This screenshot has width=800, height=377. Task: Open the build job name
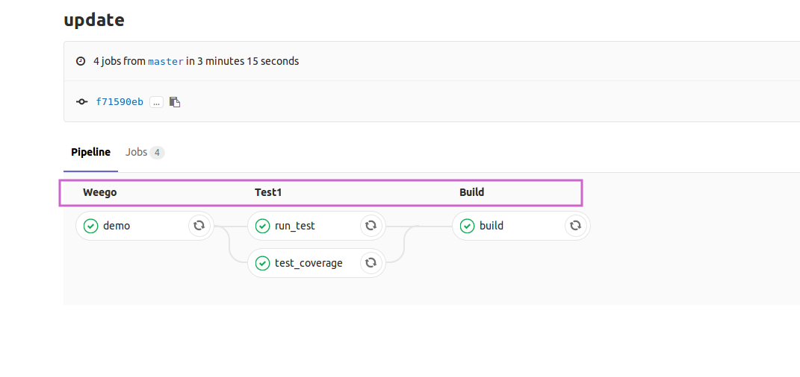(x=492, y=226)
